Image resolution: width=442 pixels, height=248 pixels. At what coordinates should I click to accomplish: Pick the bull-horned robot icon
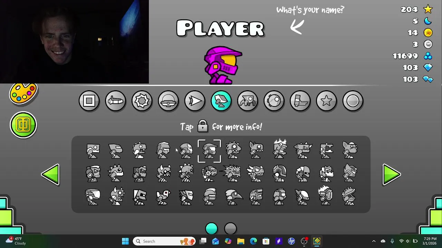[x=303, y=151]
